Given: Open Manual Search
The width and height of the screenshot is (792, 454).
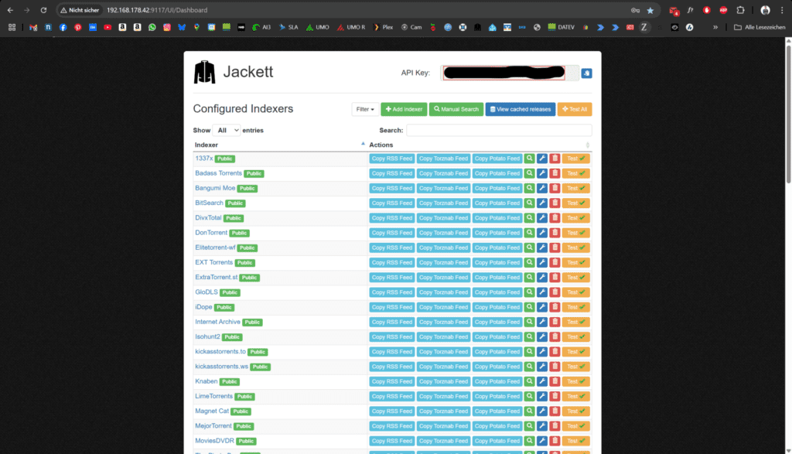Looking at the screenshot, I should [456, 109].
